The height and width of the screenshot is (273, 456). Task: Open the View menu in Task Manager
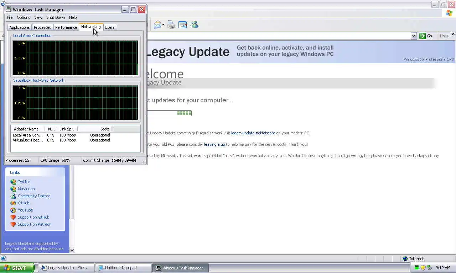click(x=38, y=17)
